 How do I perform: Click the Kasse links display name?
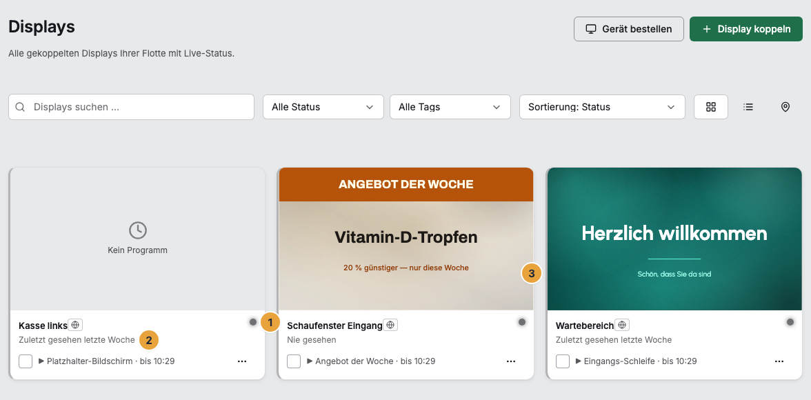(43, 326)
